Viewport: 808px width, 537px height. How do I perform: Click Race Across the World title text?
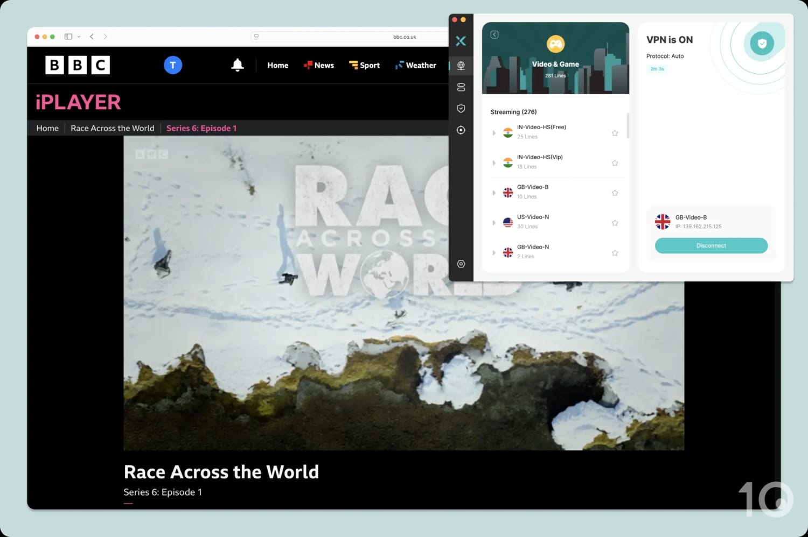[221, 472]
